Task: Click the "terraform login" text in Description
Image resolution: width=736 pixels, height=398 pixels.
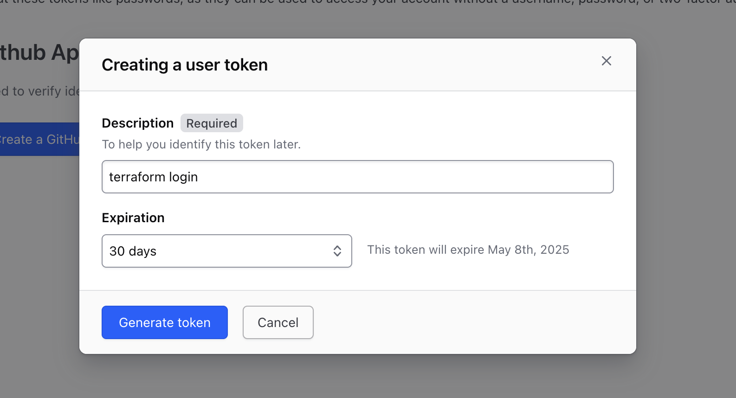Action: (x=154, y=177)
